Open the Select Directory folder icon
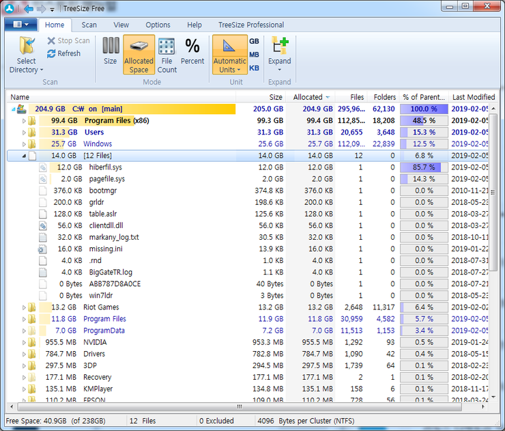This screenshot has height=431, width=505. pos(27,45)
